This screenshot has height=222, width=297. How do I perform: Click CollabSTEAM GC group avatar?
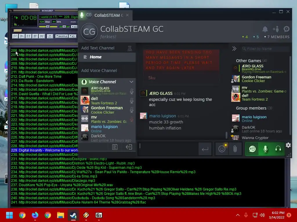point(89,32)
